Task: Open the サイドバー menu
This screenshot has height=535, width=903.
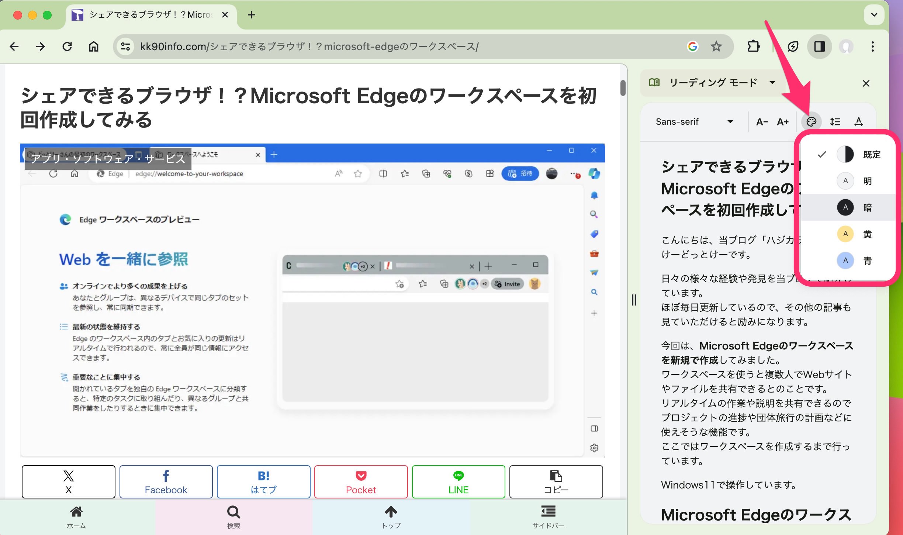Action: click(x=548, y=517)
